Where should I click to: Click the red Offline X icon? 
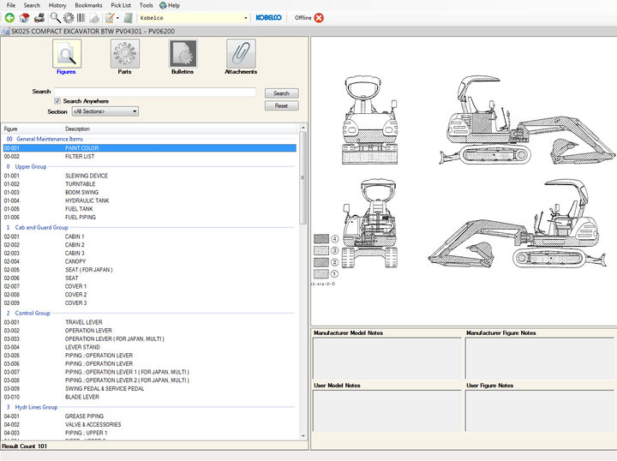pyautogui.click(x=319, y=18)
